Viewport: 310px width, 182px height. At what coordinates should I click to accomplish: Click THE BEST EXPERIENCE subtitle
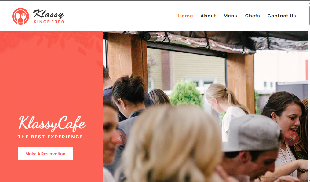(x=50, y=137)
